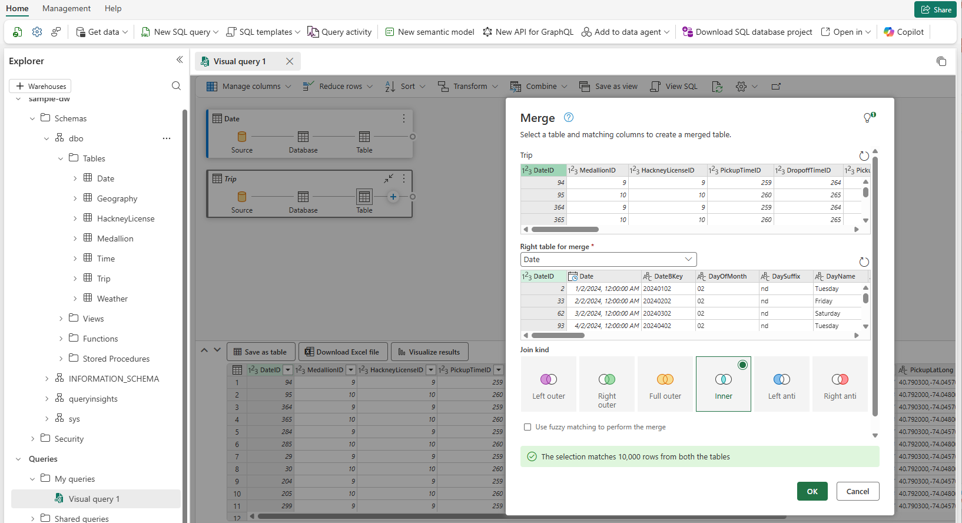Click the Share button
This screenshot has width=962, height=523.
(936, 9)
